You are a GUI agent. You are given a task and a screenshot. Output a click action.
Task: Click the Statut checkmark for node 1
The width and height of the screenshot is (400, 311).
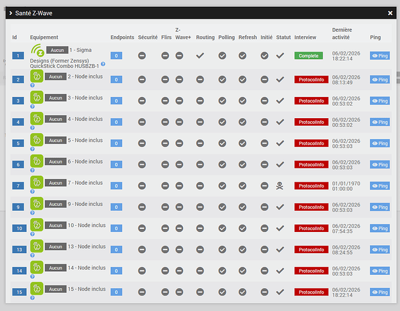[280, 55]
